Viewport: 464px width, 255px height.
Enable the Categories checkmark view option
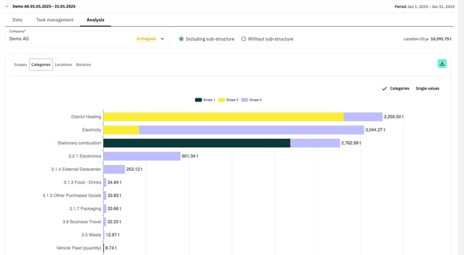(395, 89)
